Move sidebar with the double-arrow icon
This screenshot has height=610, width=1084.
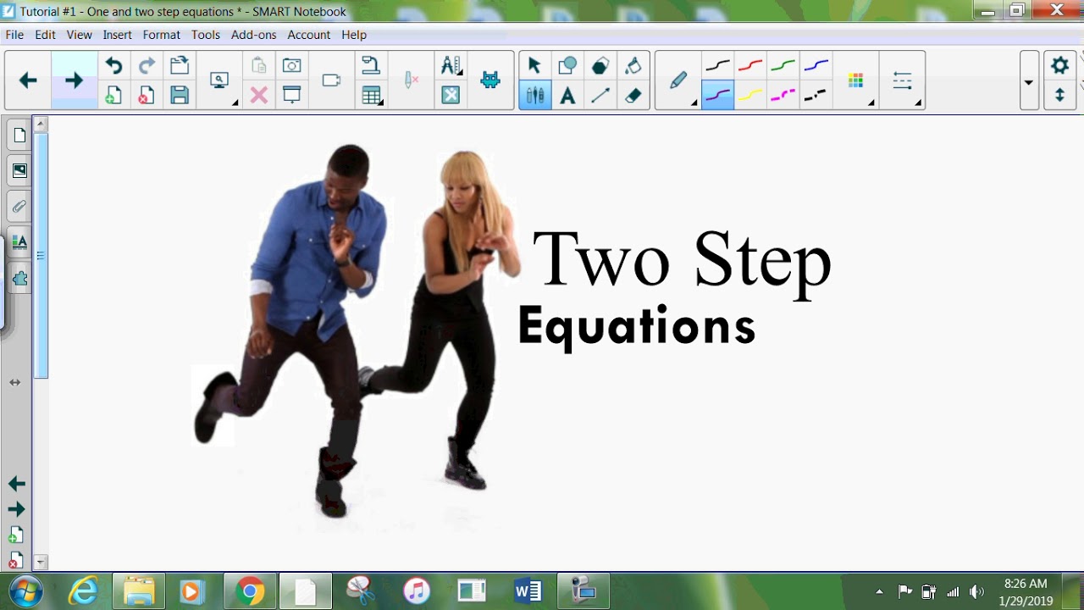tap(14, 382)
